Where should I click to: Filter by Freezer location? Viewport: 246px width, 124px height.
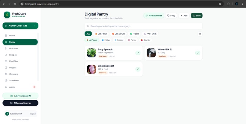pos(119,40)
